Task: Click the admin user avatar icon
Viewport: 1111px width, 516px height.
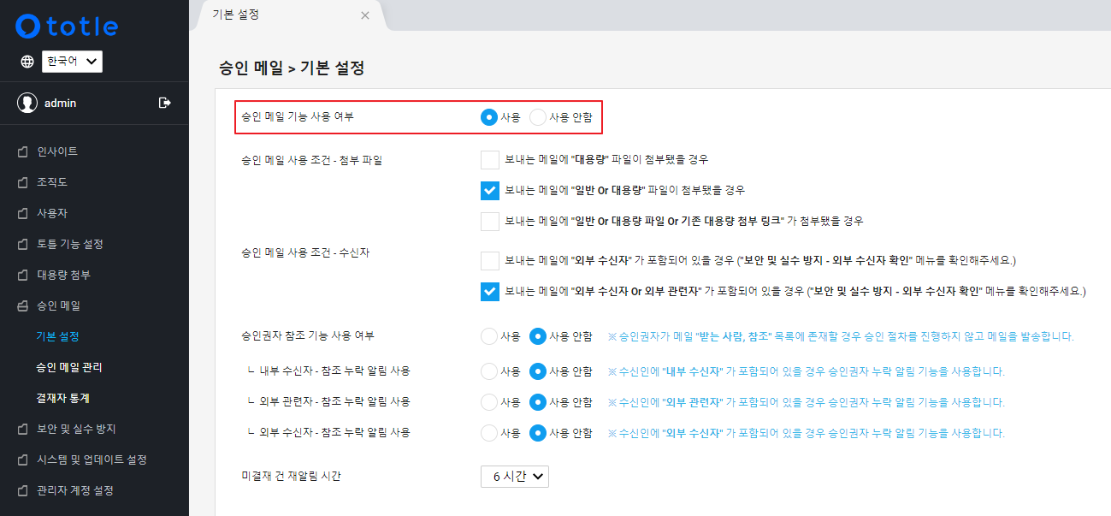Action: [27, 103]
